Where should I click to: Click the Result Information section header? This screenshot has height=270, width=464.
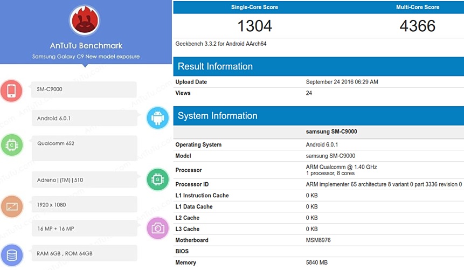(215, 67)
